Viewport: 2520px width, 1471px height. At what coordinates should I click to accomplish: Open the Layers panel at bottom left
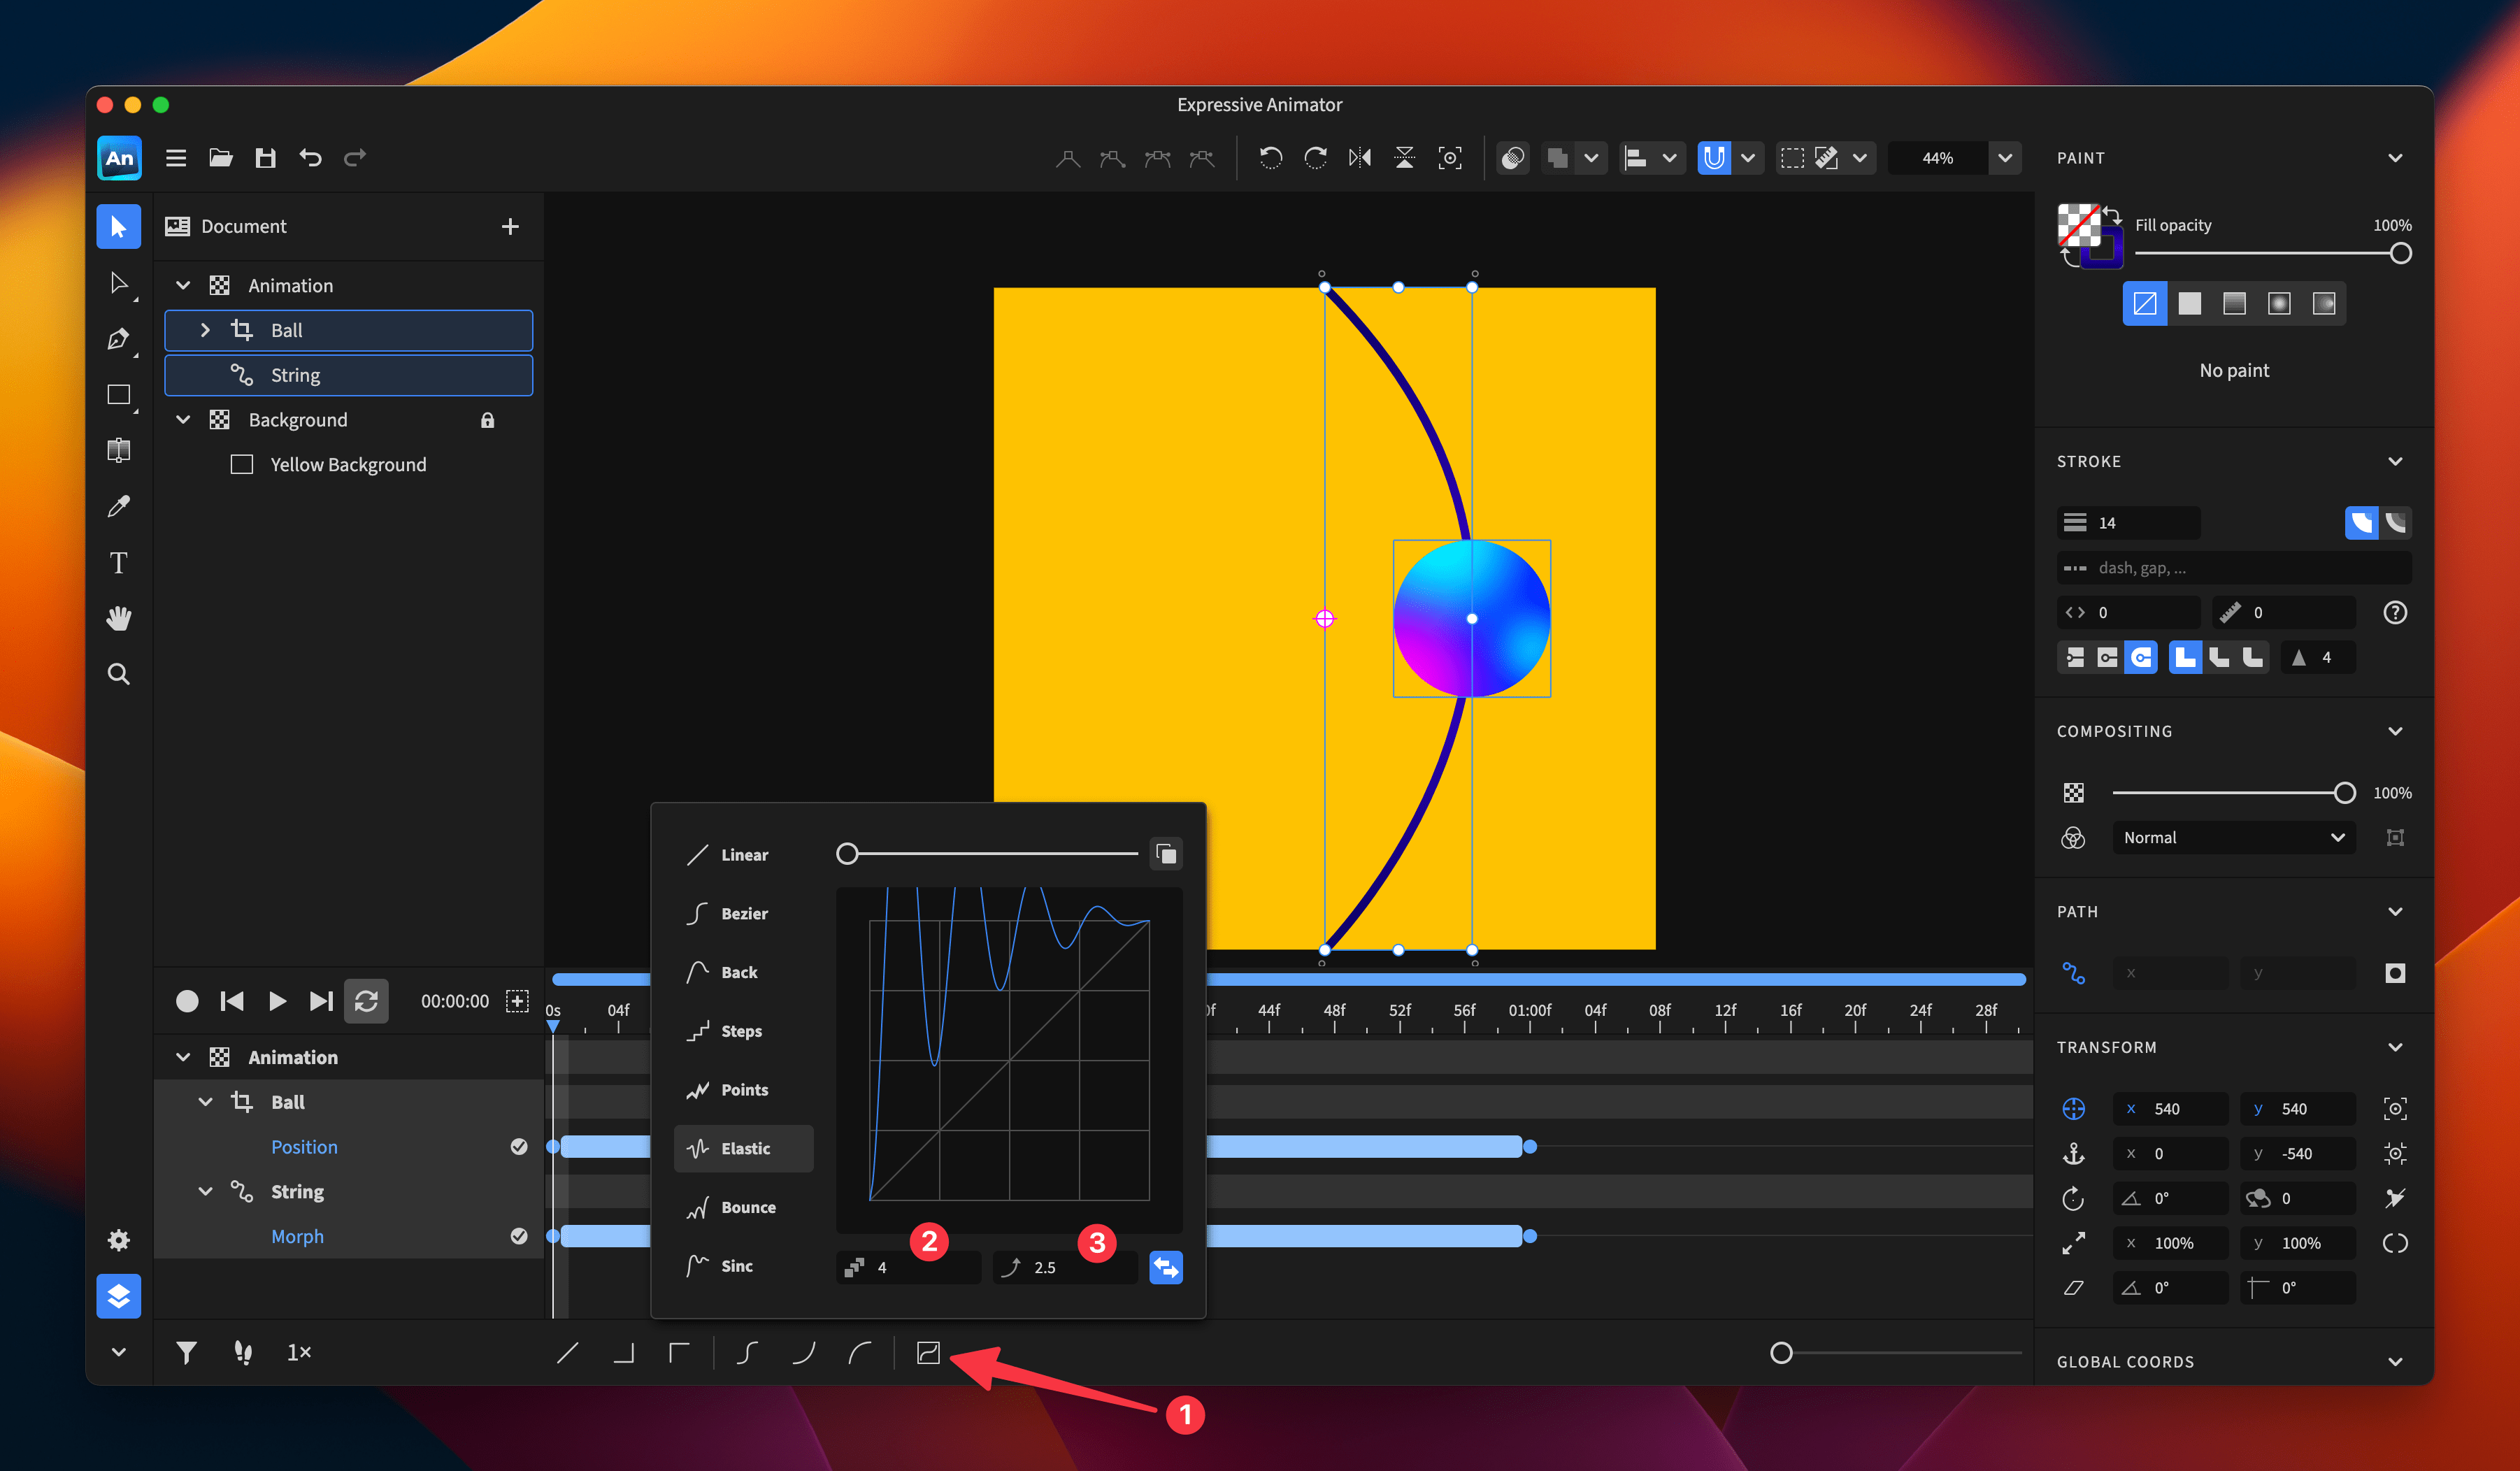point(118,1296)
